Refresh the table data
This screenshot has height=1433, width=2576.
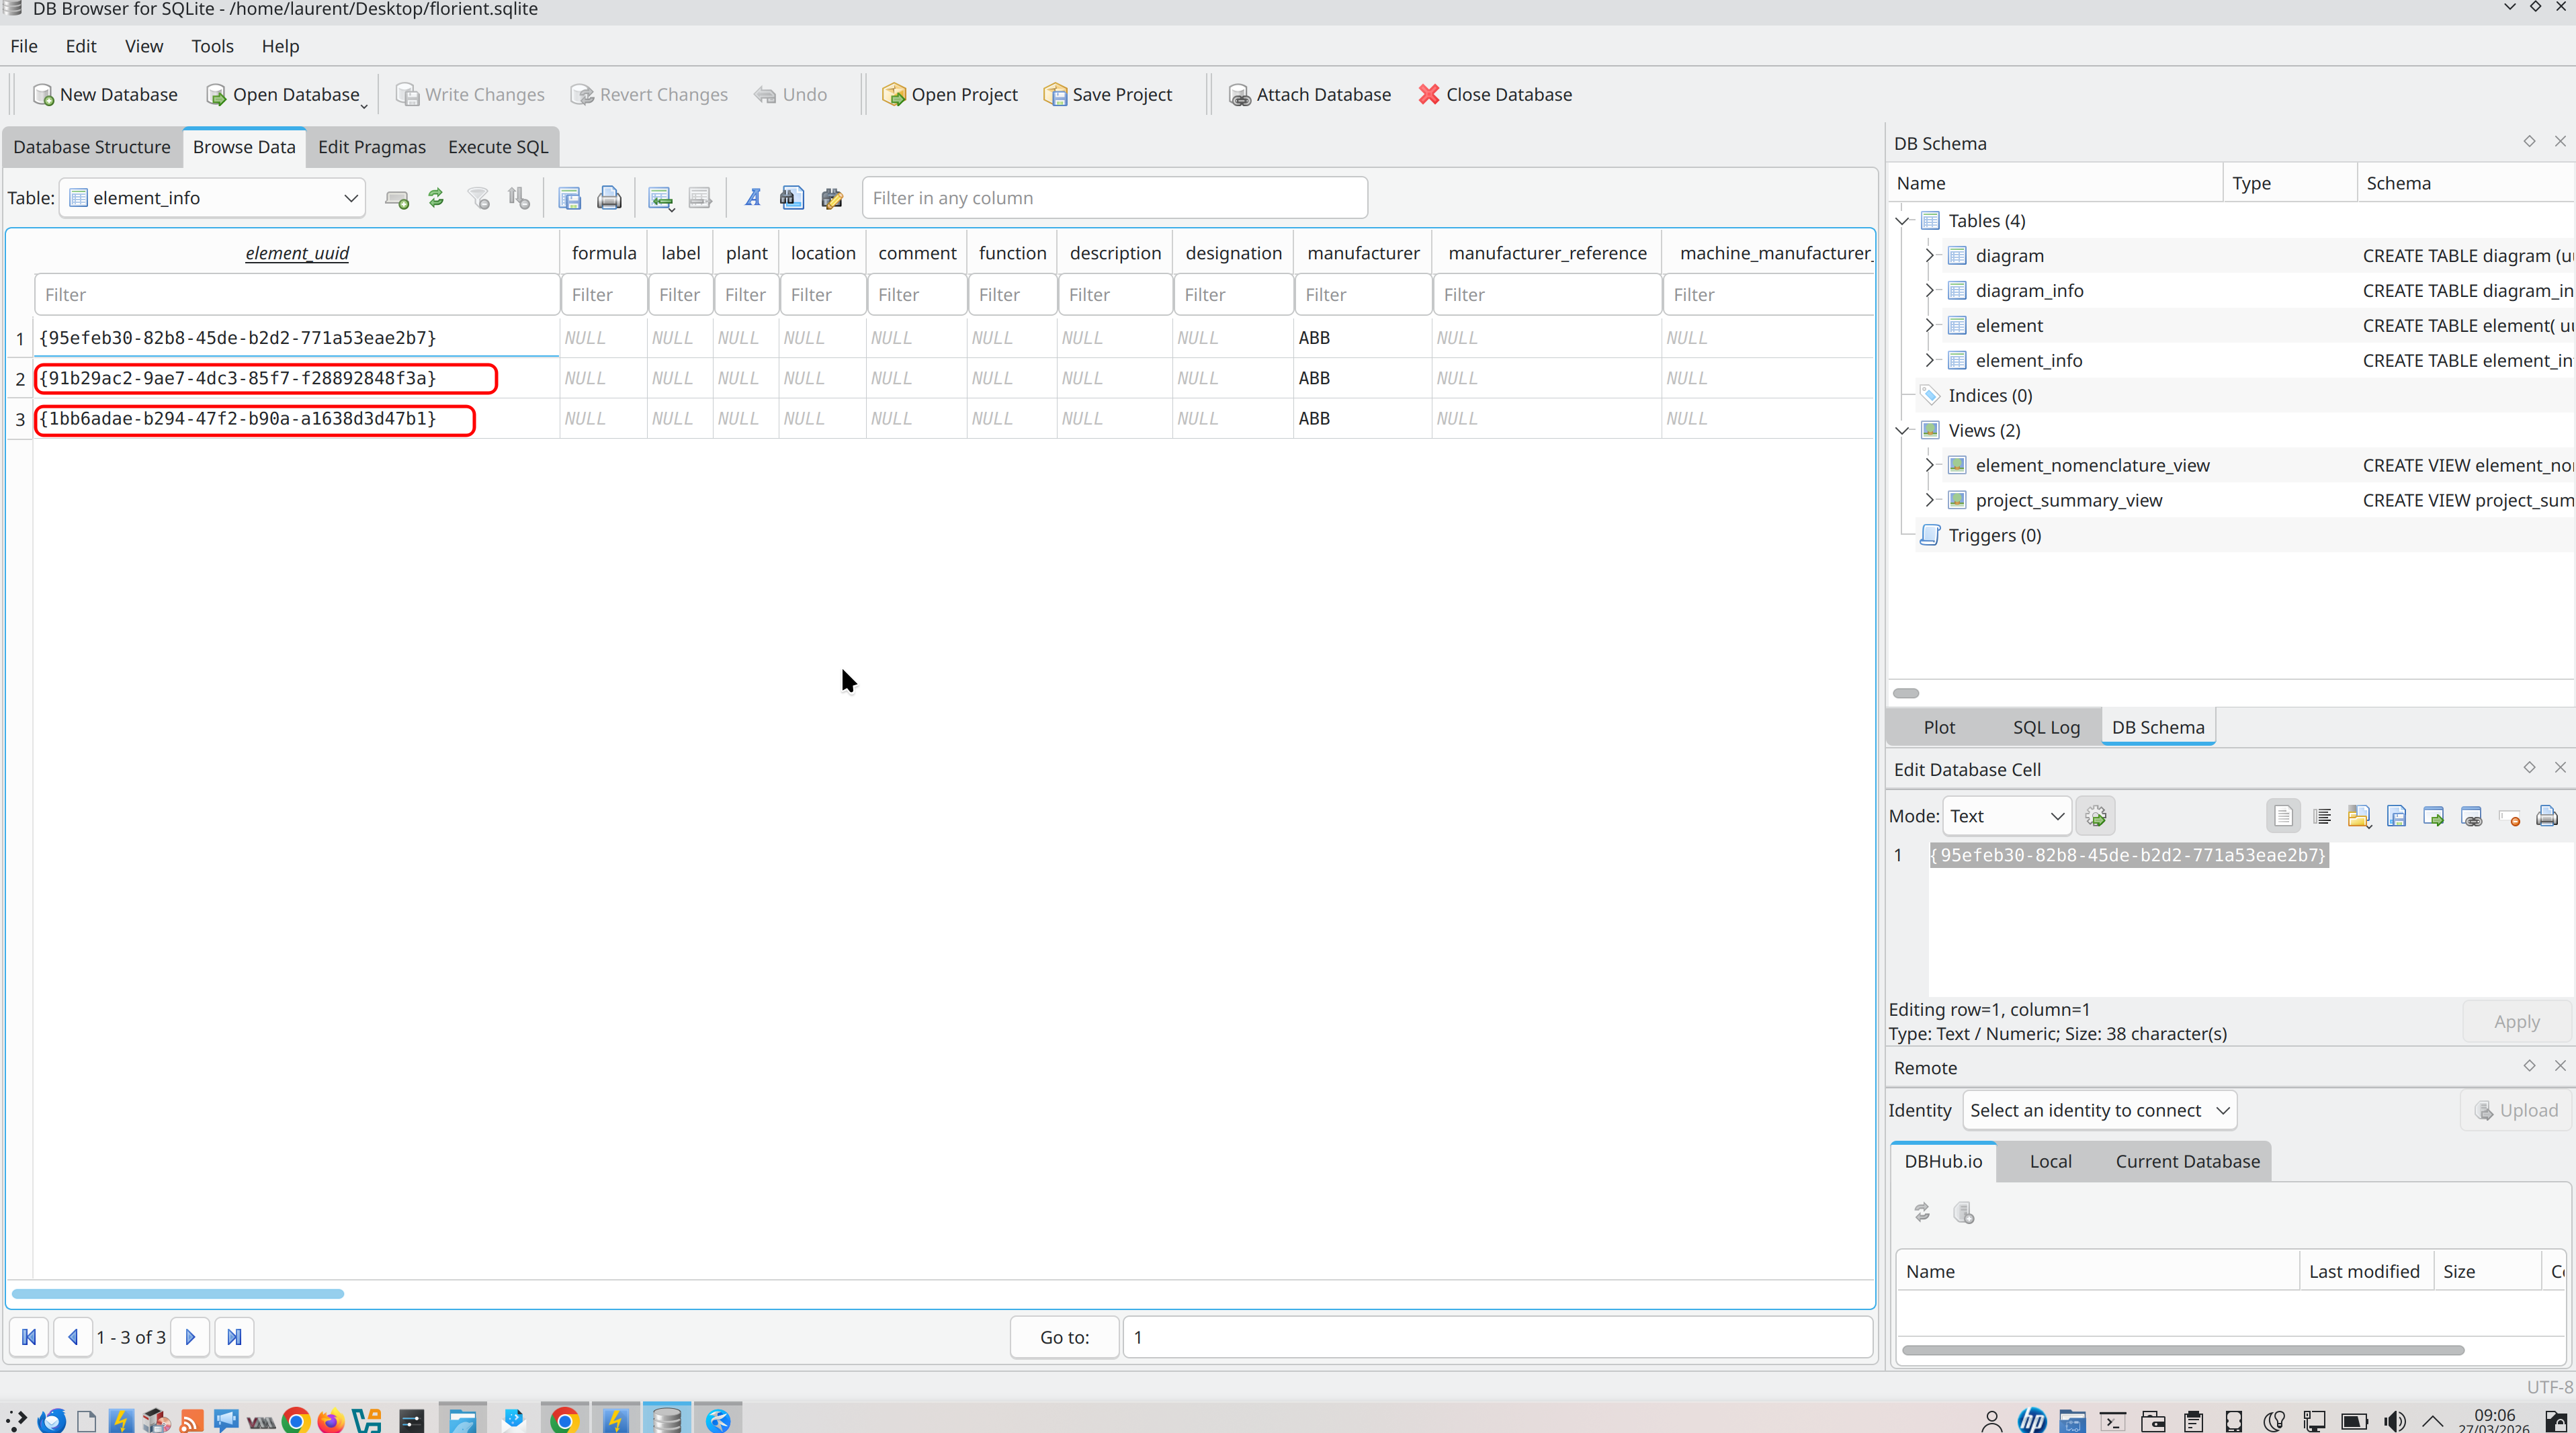pos(436,197)
